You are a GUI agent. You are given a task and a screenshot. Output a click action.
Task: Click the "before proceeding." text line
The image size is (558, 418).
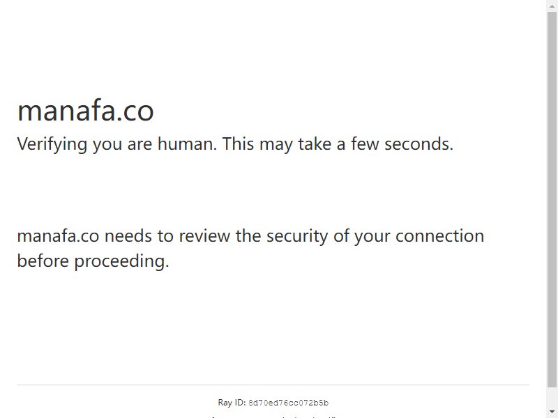(93, 261)
